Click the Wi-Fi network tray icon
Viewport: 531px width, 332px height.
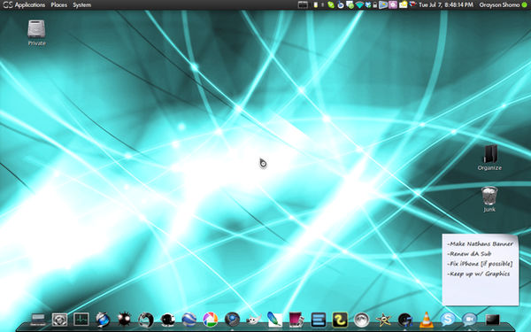[x=359, y=5]
